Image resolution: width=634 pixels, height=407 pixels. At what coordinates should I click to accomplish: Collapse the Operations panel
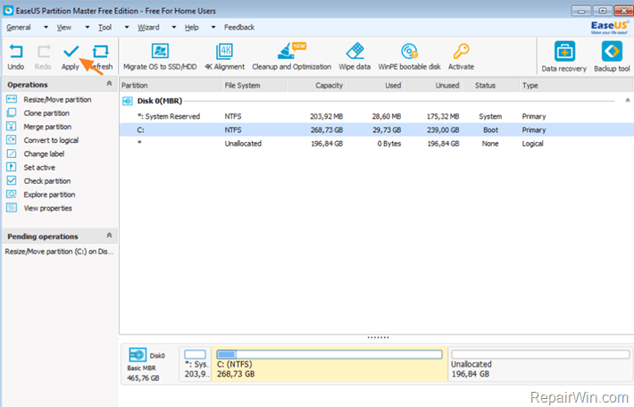pos(109,84)
